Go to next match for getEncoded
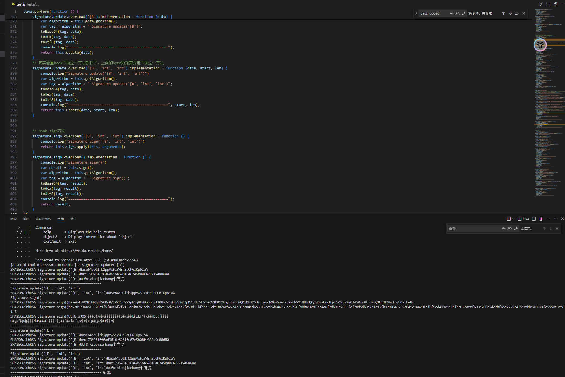Viewport: 565px width, 377px height. (x=510, y=13)
